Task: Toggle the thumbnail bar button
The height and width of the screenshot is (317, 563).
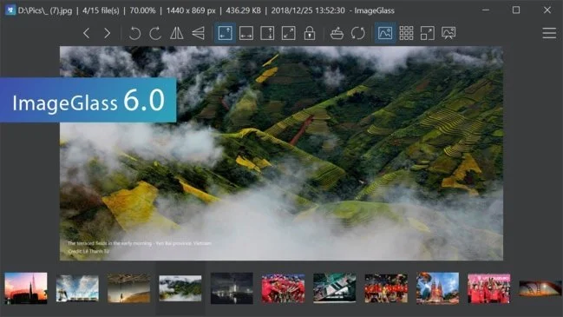Action: pyautogui.click(x=385, y=33)
